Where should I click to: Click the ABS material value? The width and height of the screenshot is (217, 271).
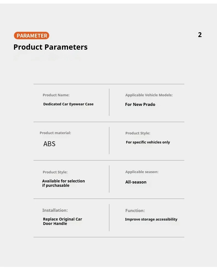click(49, 144)
